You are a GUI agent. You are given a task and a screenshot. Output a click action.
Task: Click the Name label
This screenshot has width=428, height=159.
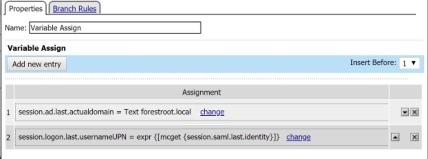16,28
